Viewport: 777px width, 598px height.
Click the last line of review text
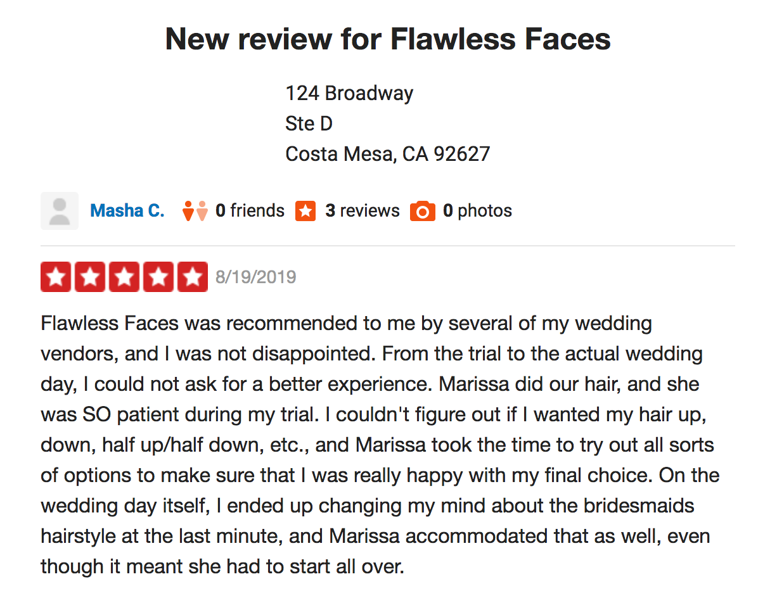pos(222,566)
